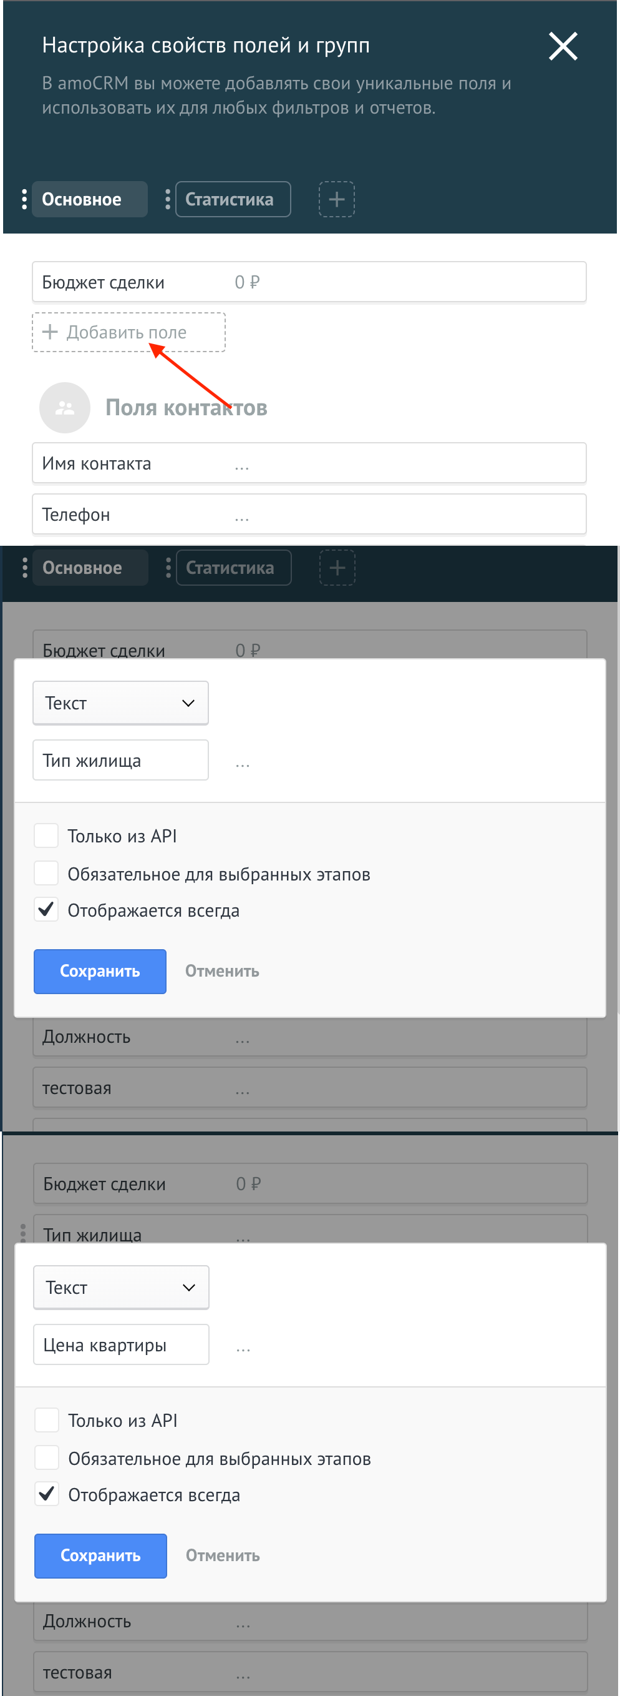Close the field settings panel with the X
This screenshot has width=620, height=1696.
coord(563,46)
